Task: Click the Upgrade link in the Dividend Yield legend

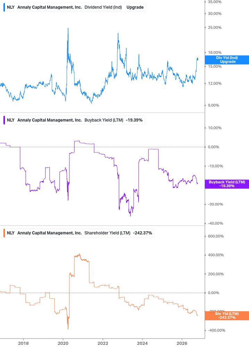Action: click(x=135, y=7)
